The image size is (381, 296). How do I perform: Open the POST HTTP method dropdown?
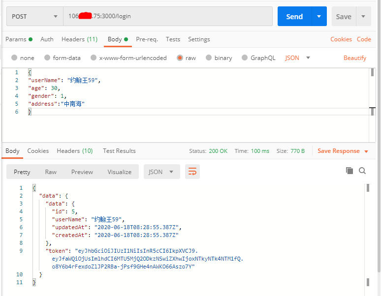35,16
